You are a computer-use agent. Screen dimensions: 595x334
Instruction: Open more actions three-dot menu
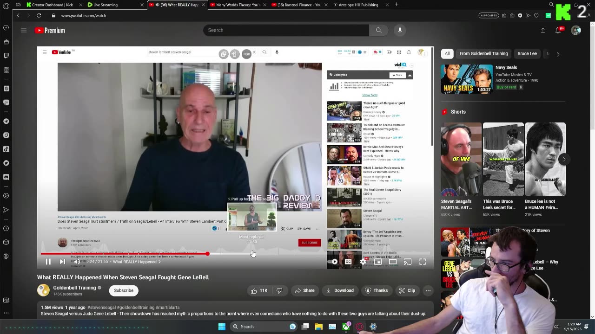pos(428,290)
